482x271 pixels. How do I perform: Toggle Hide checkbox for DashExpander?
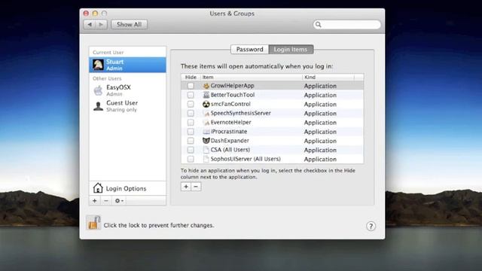[x=191, y=141]
